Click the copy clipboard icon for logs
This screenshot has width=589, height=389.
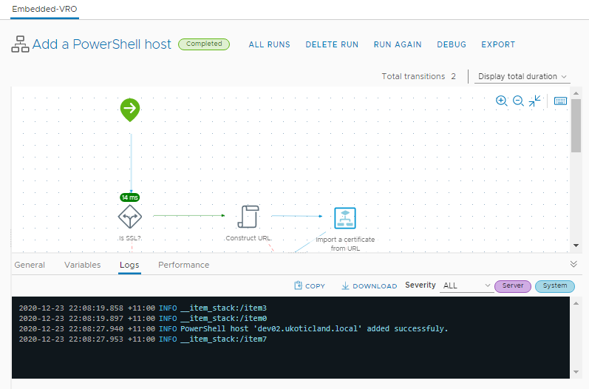click(x=298, y=285)
